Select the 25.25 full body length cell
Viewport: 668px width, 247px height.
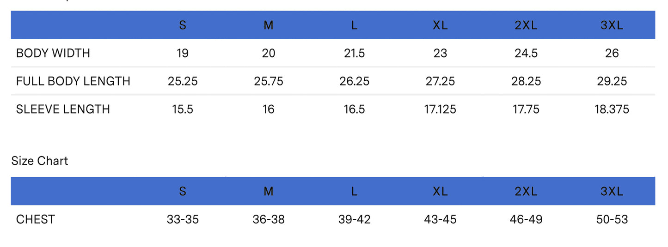(183, 81)
